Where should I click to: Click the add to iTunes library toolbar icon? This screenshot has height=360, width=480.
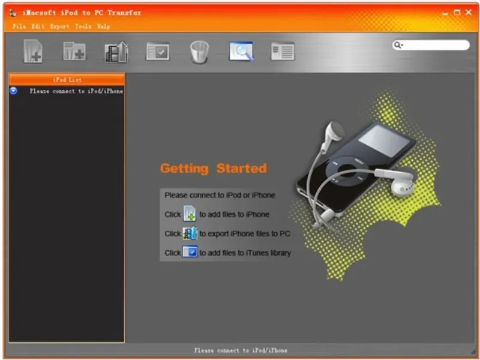(158, 51)
